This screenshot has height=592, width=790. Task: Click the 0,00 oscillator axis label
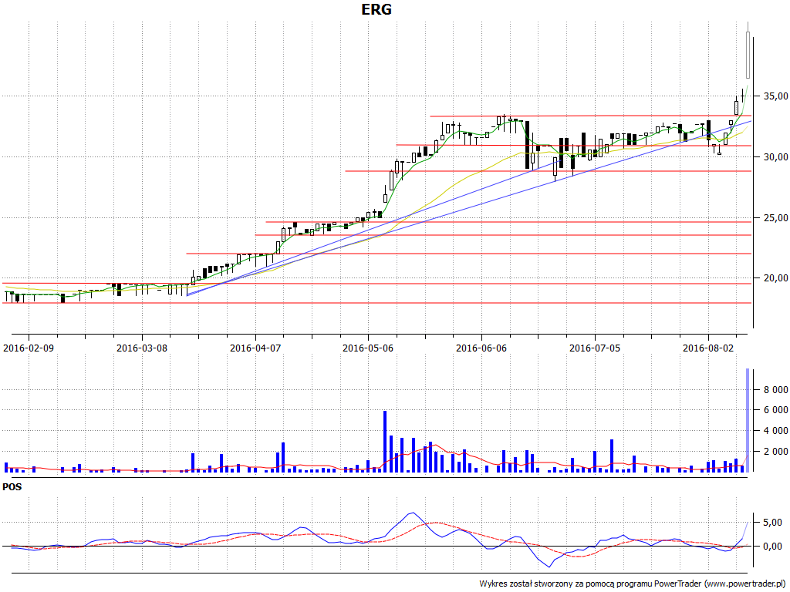point(773,547)
